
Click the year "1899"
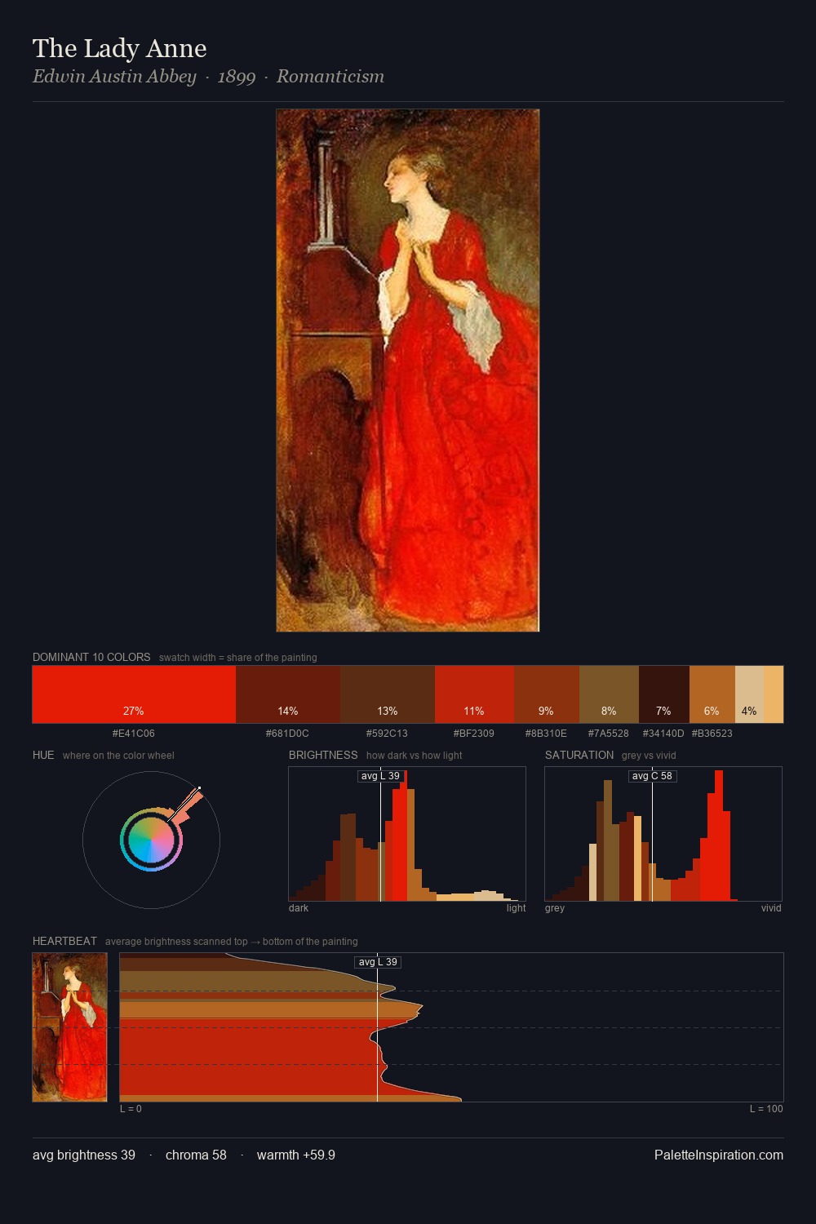coord(237,77)
